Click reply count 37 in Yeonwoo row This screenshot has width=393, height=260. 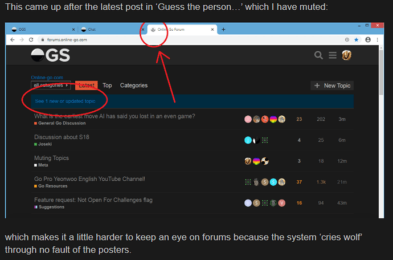(299, 182)
